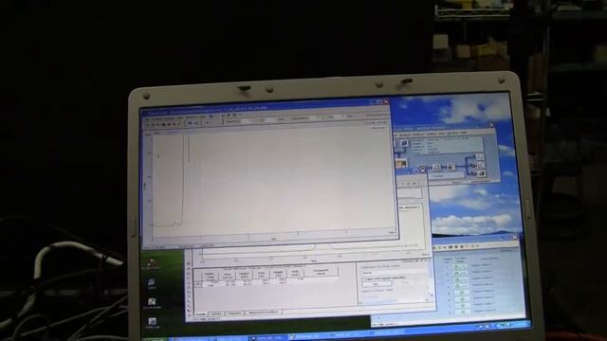Click the second green icon in channel list
This screenshot has width=607, height=341.
click(460, 274)
